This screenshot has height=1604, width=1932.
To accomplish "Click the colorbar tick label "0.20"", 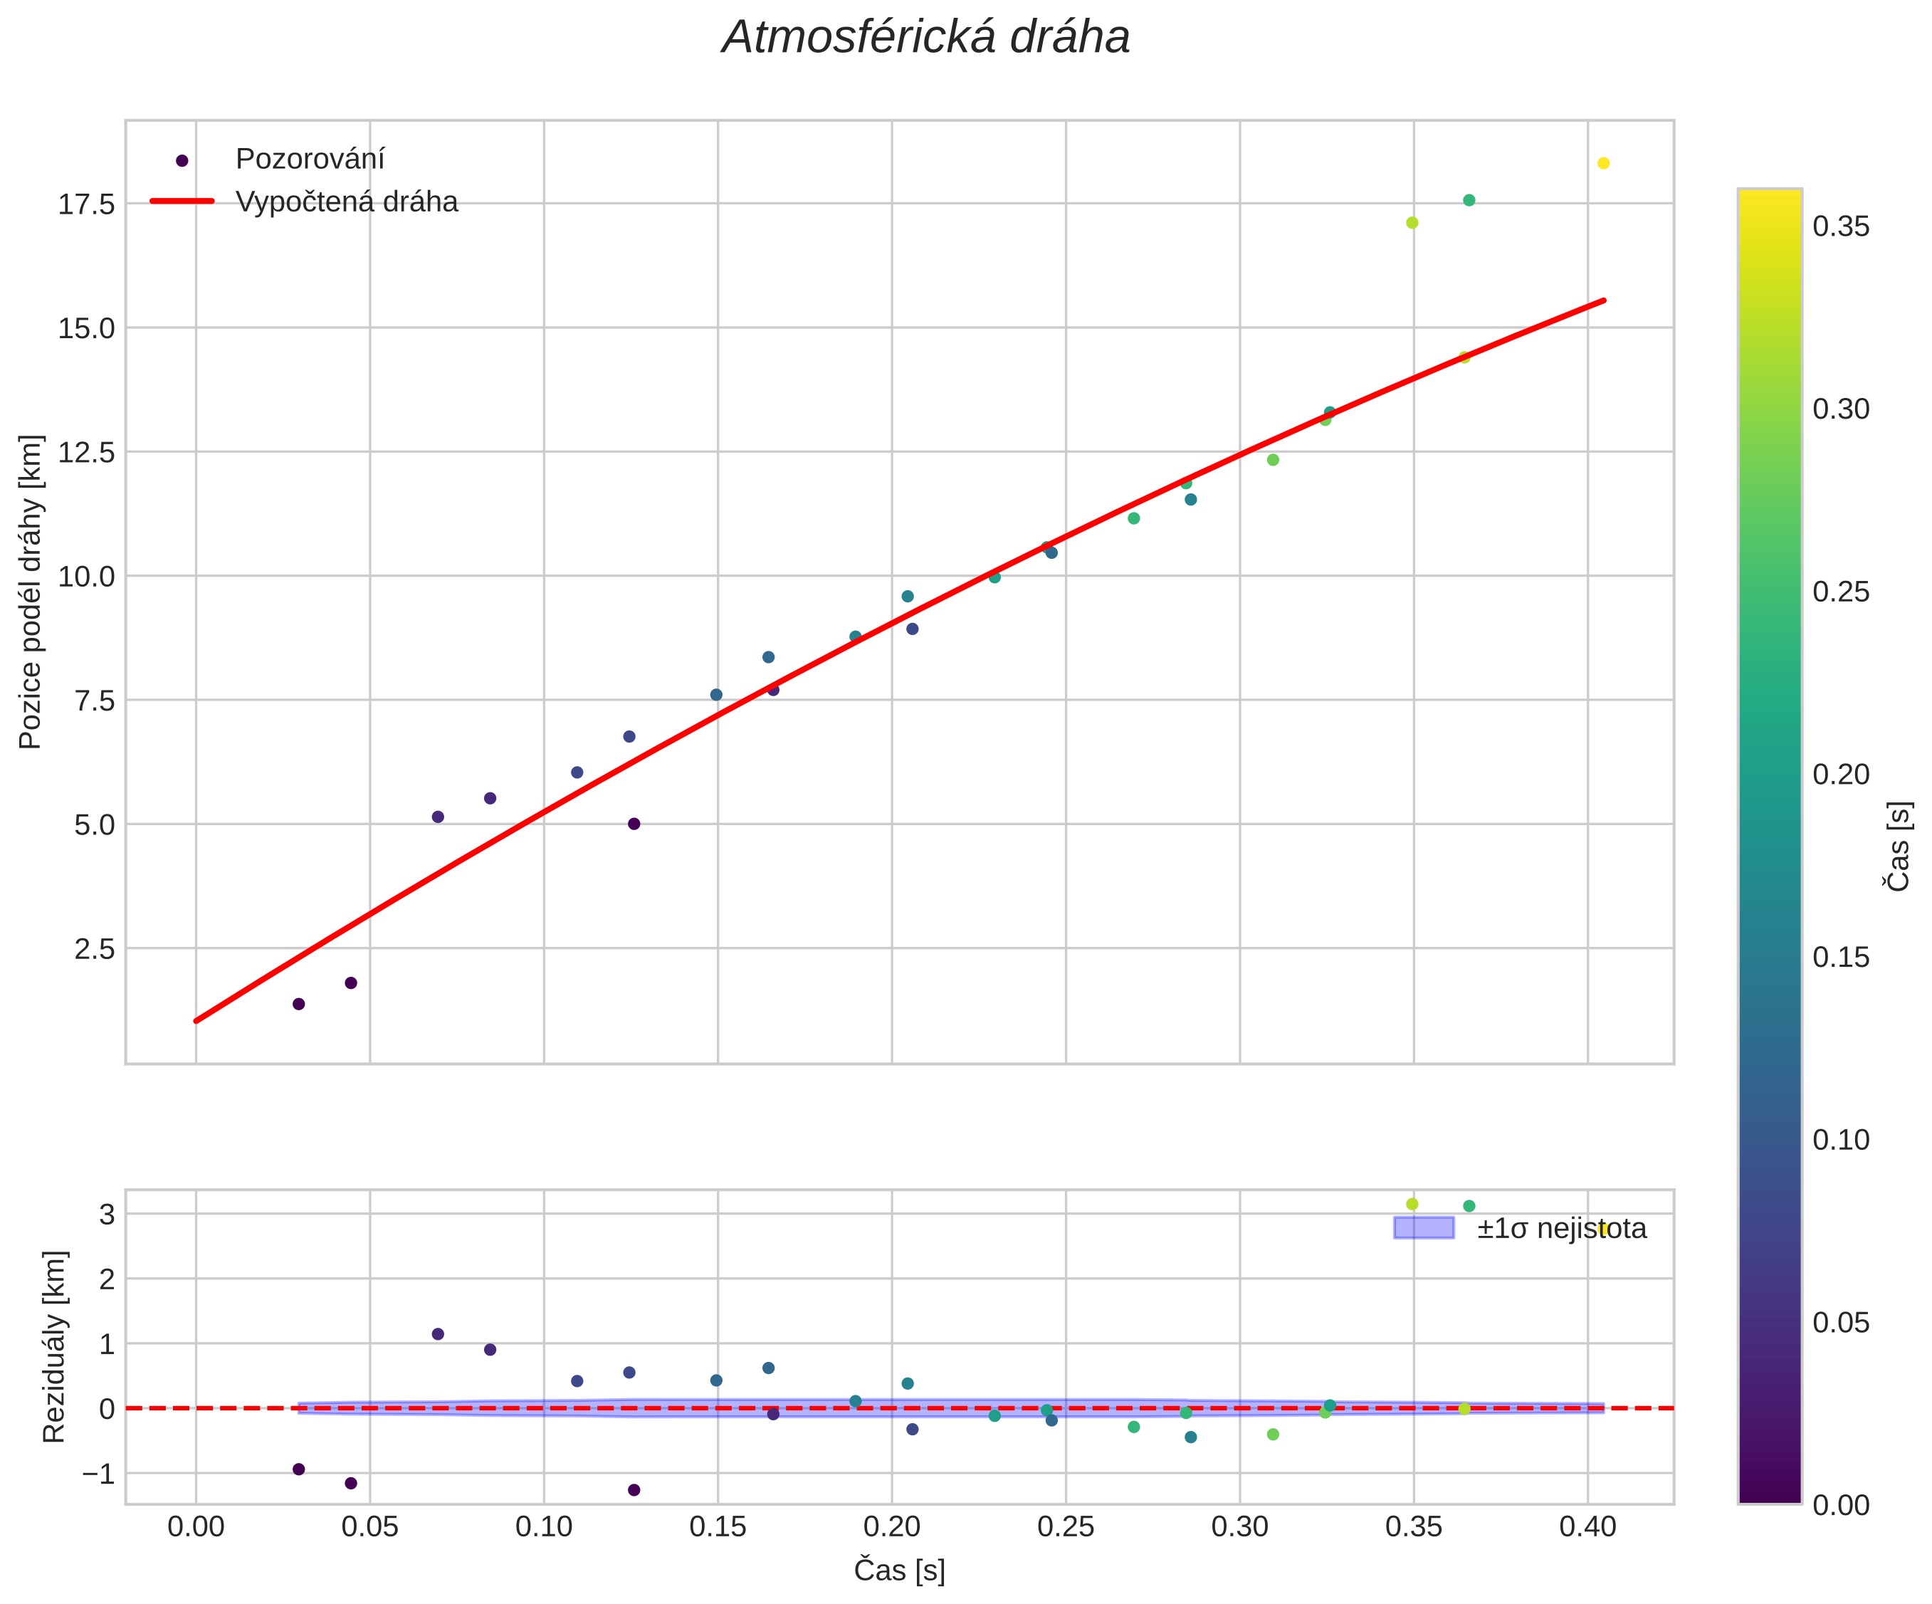I will coord(1841,775).
